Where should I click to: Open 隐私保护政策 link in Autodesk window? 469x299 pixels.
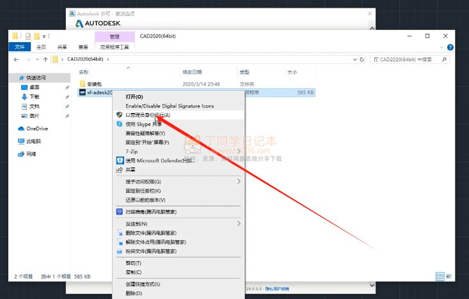click(277, 289)
